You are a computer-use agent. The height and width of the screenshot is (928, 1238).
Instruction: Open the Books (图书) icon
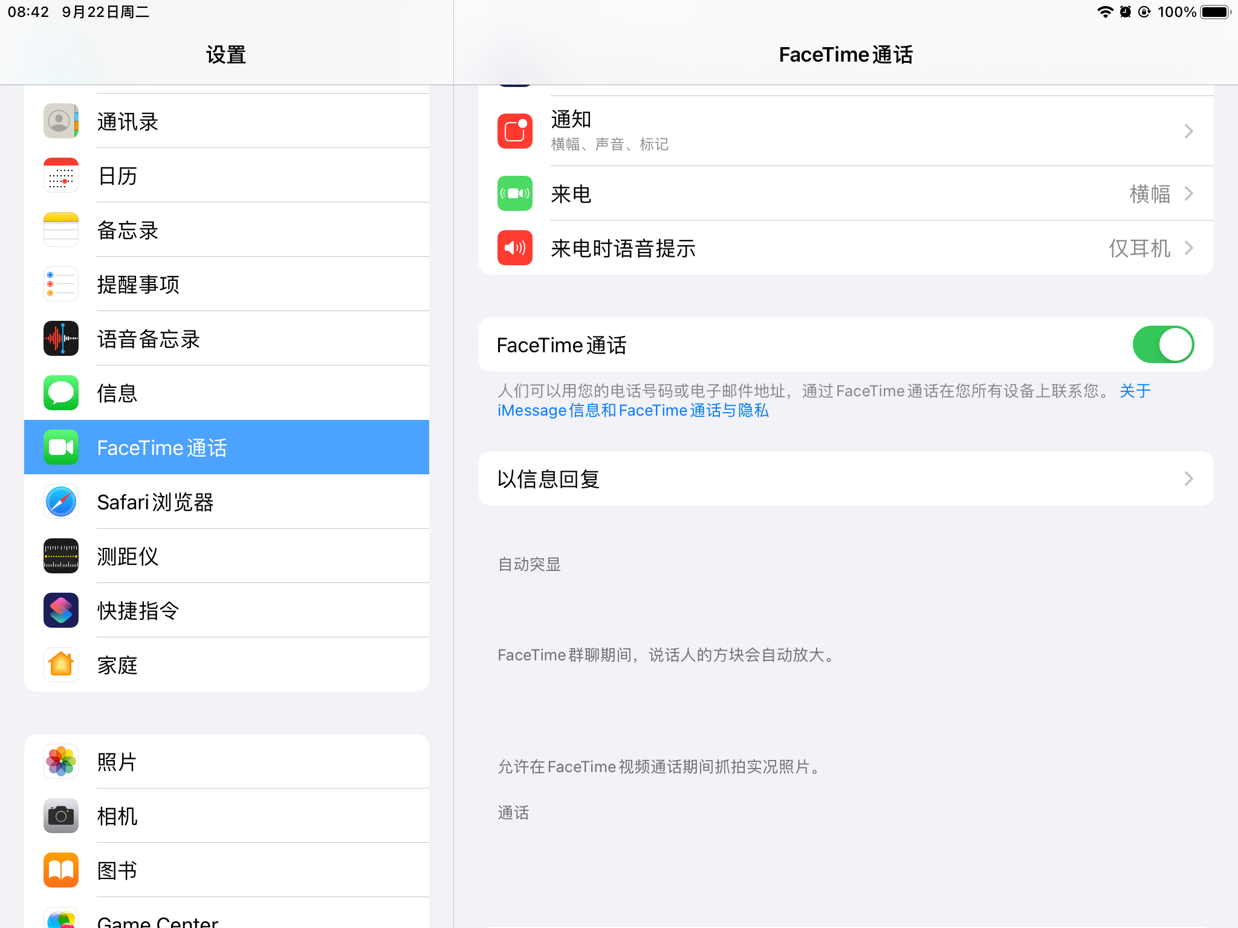(61, 870)
